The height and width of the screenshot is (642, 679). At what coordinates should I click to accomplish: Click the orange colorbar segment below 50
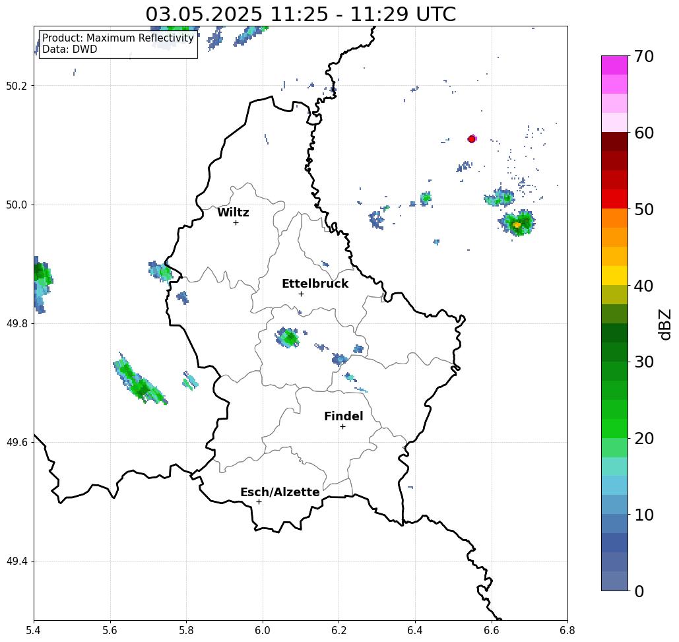[x=614, y=218]
